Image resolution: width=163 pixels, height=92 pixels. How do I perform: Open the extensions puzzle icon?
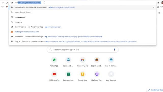coord(158,3)
